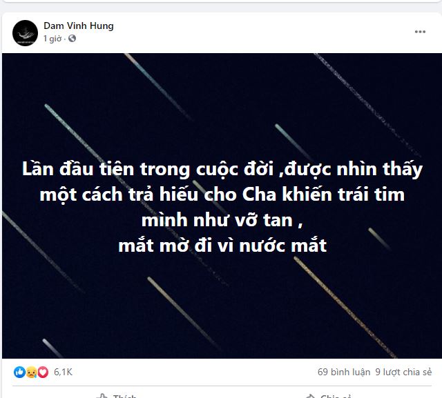Click the red heart Love reaction icon
This screenshot has width=442, height=398.
click(x=43, y=372)
